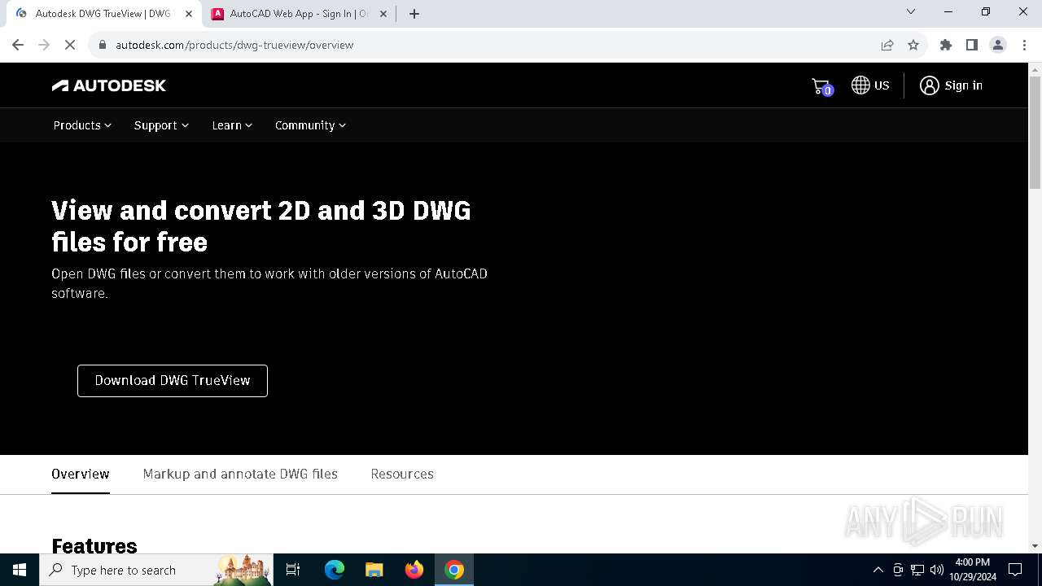Open the notifications center icon
Screen dimensions: 1042x586
coord(1015,570)
